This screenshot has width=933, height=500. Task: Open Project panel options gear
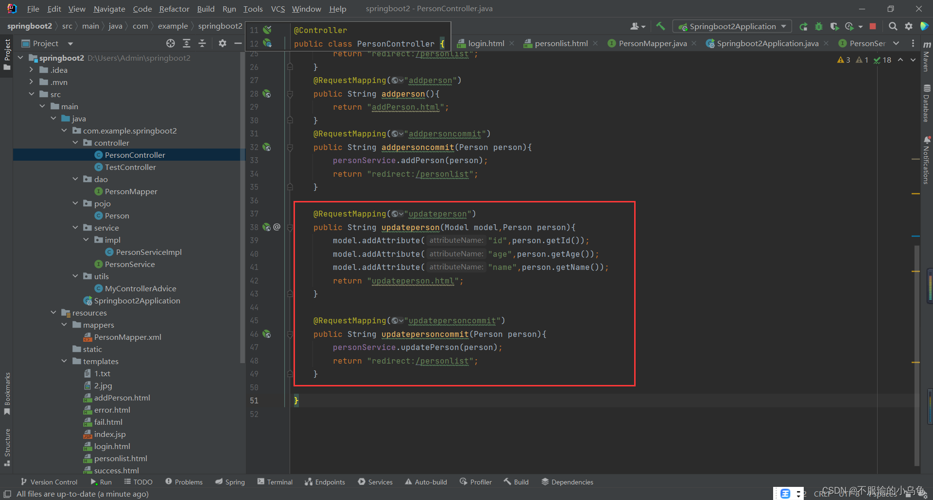pyautogui.click(x=223, y=43)
